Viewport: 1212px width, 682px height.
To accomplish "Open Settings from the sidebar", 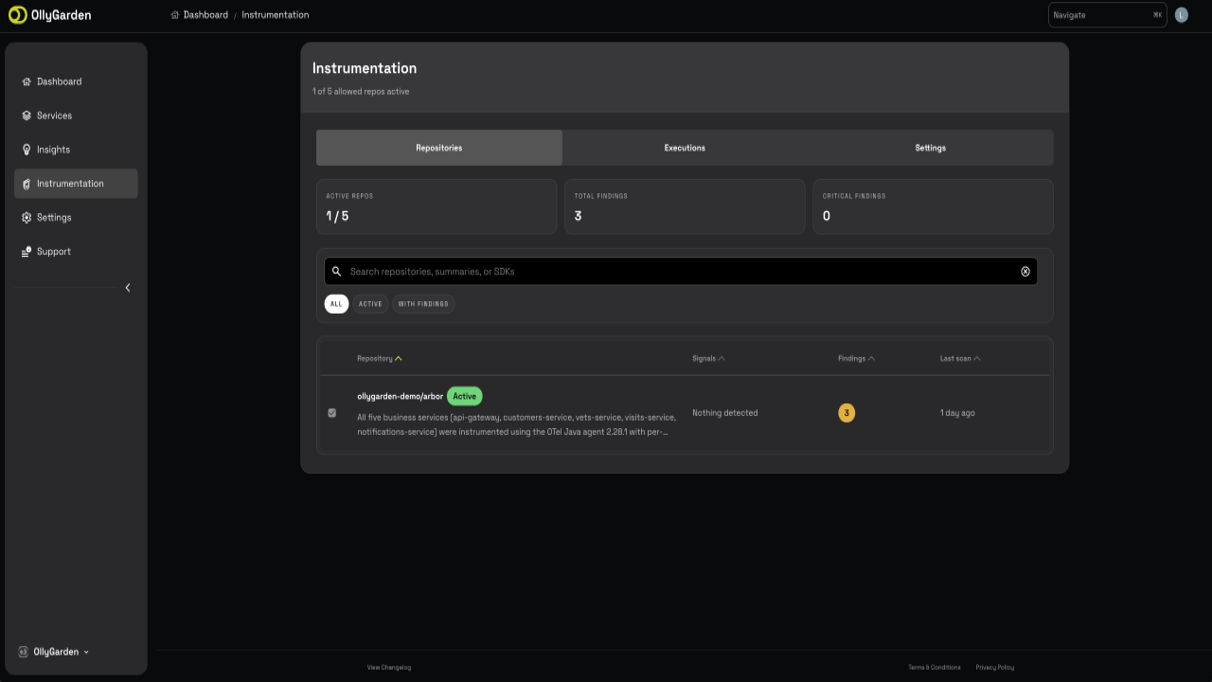I will [76, 218].
